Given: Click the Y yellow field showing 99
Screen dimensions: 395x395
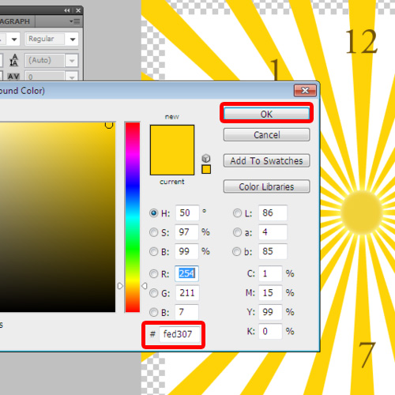Looking at the screenshot, I should [x=270, y=312].
